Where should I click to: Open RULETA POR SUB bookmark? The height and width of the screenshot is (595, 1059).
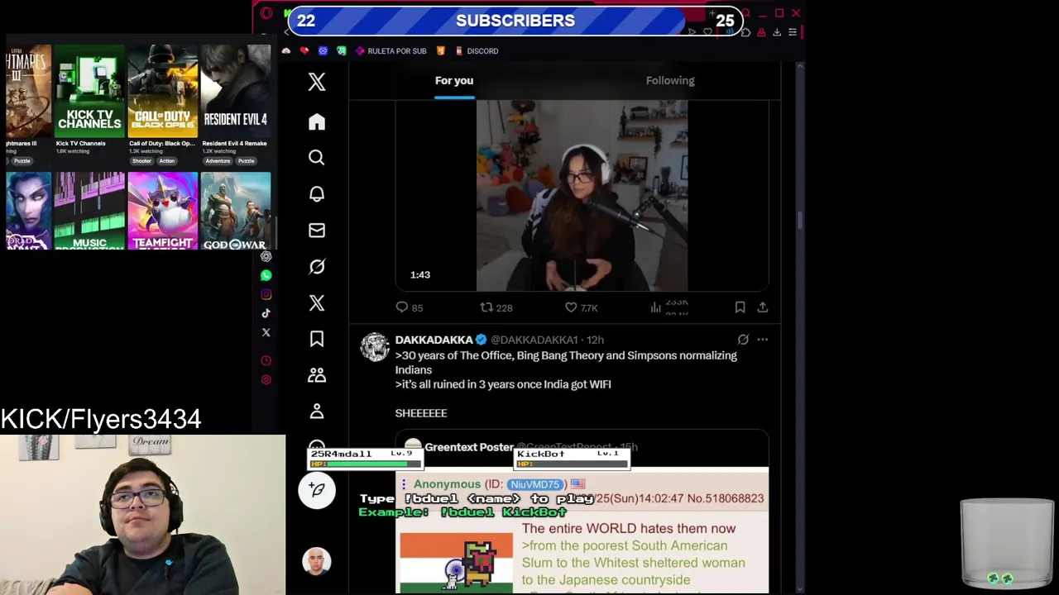tap(391, 51)
